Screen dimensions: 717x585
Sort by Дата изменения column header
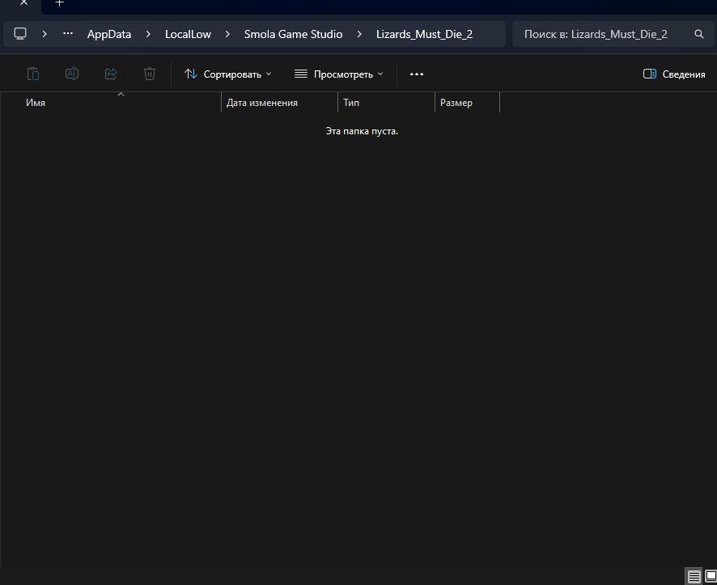click(262, 103)
